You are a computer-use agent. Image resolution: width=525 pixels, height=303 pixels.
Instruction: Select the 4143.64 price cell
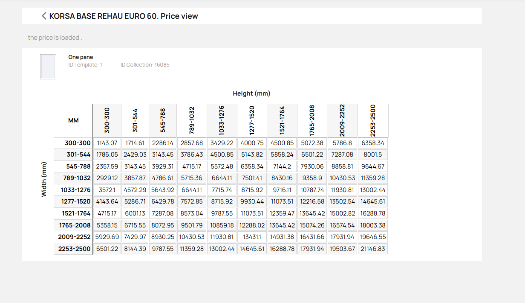pyautogui.click(x=107, y=202)
